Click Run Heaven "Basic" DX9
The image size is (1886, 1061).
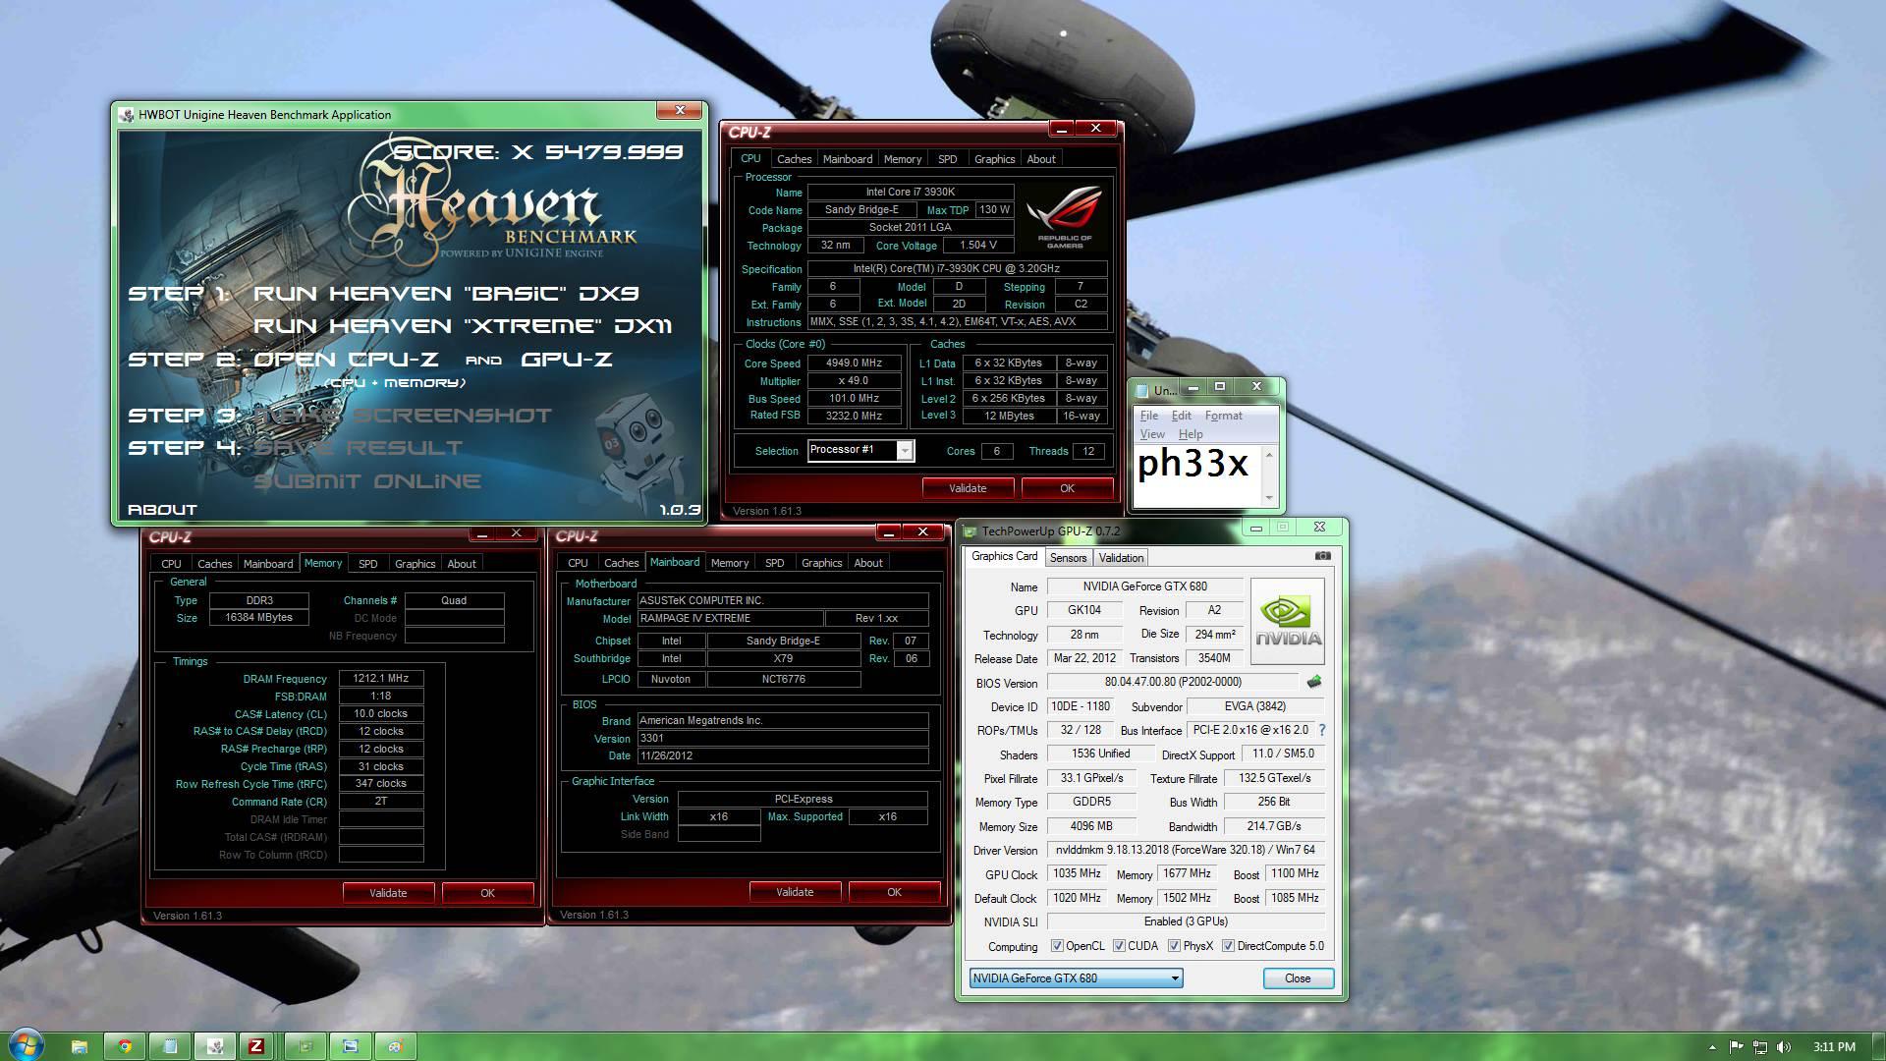pos(447,294)
